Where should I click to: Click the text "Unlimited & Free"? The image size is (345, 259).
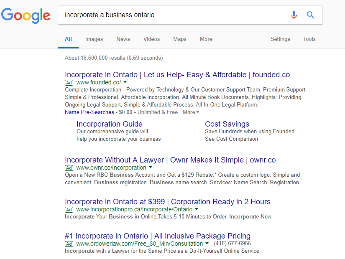point(158,112)
